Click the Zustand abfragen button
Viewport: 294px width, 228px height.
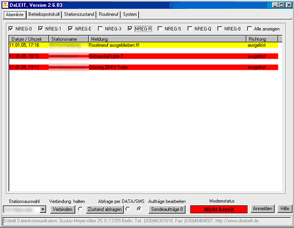pyautogui.click(x=104, y=209)
